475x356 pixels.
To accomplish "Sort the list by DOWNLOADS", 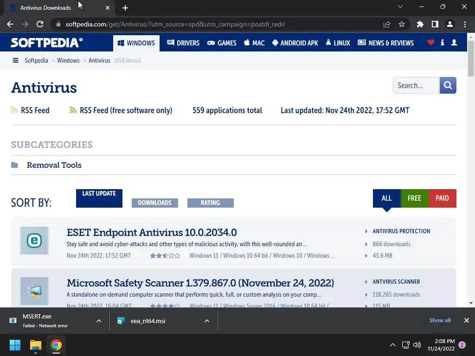I will 155,203.
